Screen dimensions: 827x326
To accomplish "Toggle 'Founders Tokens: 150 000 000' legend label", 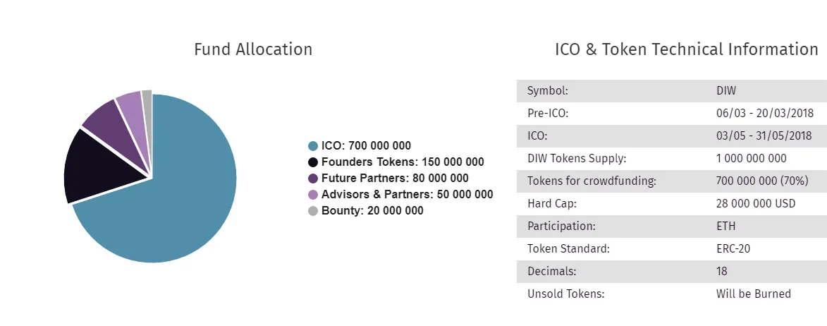I will [403, 162].
